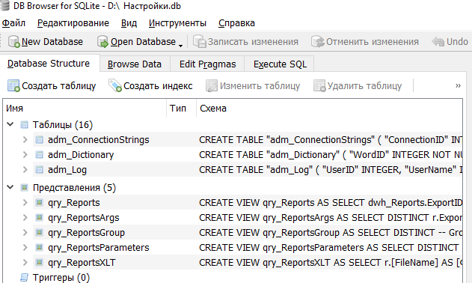Click the Undo arrow icon

[438, 42]
